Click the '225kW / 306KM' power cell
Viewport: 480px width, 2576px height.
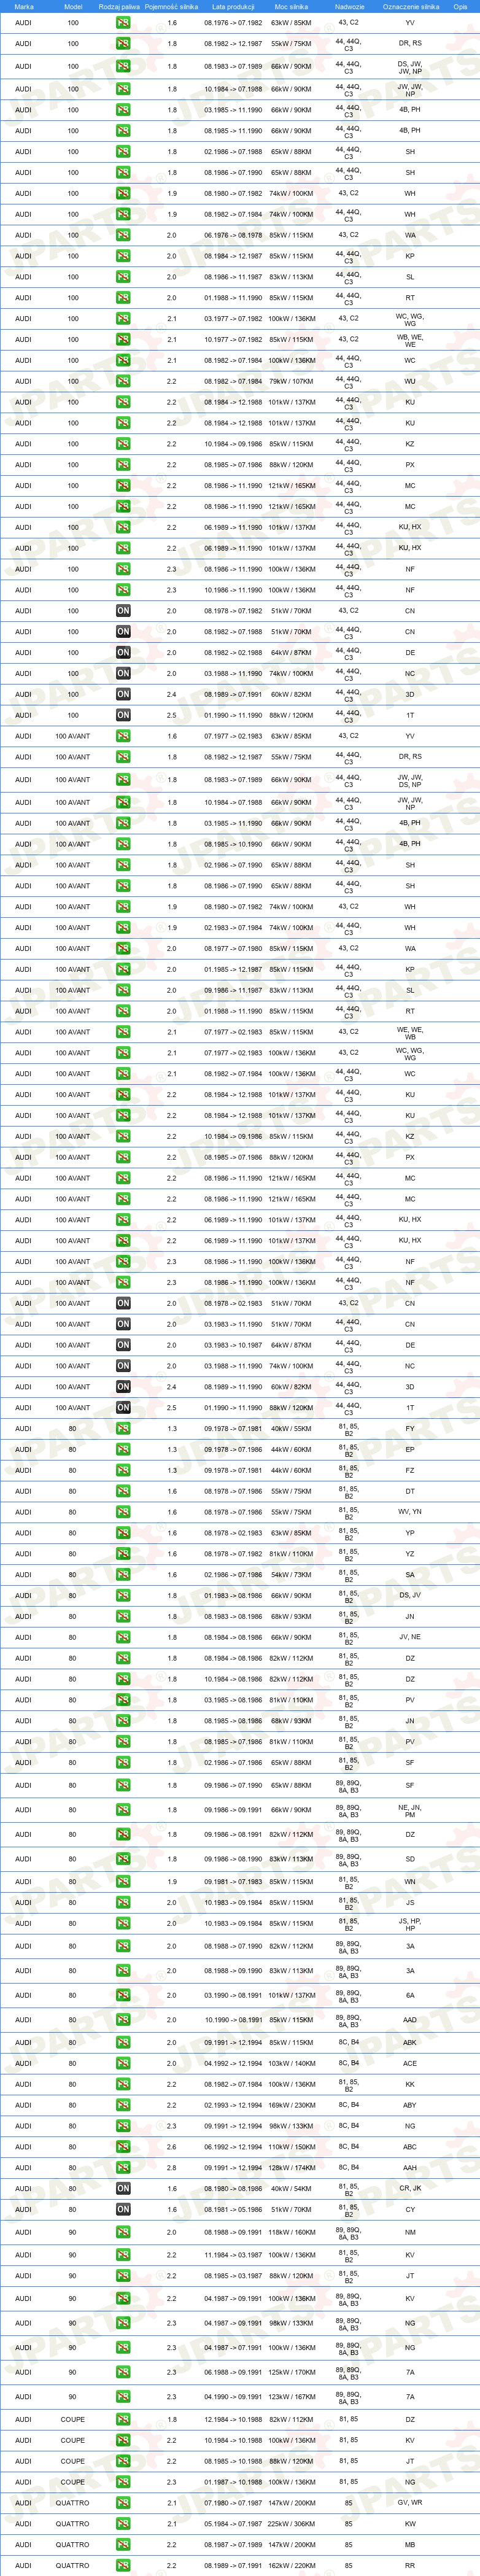pos(291,2524)
